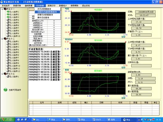Choose 功图历史曲线数据查询 from the open menu
The image size is (163, 122).
tap(48, 12)
